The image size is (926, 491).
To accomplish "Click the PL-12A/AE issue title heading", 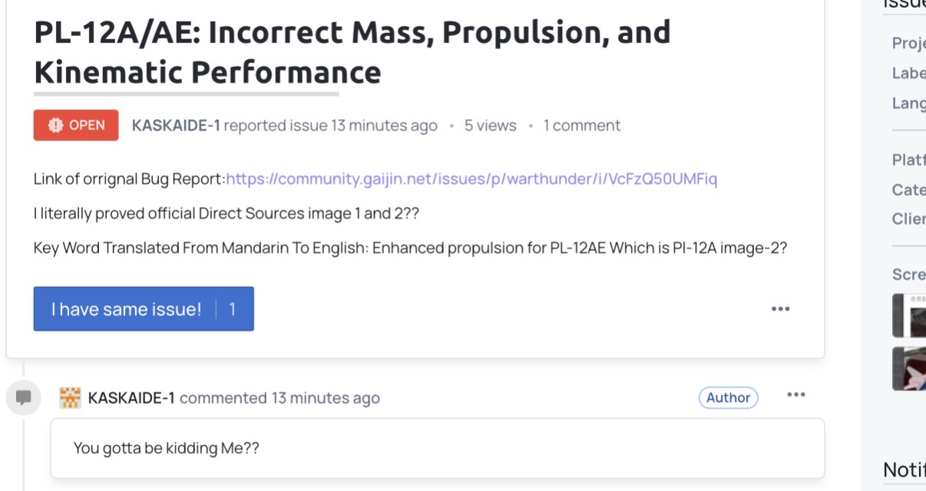I will (352, 52).
